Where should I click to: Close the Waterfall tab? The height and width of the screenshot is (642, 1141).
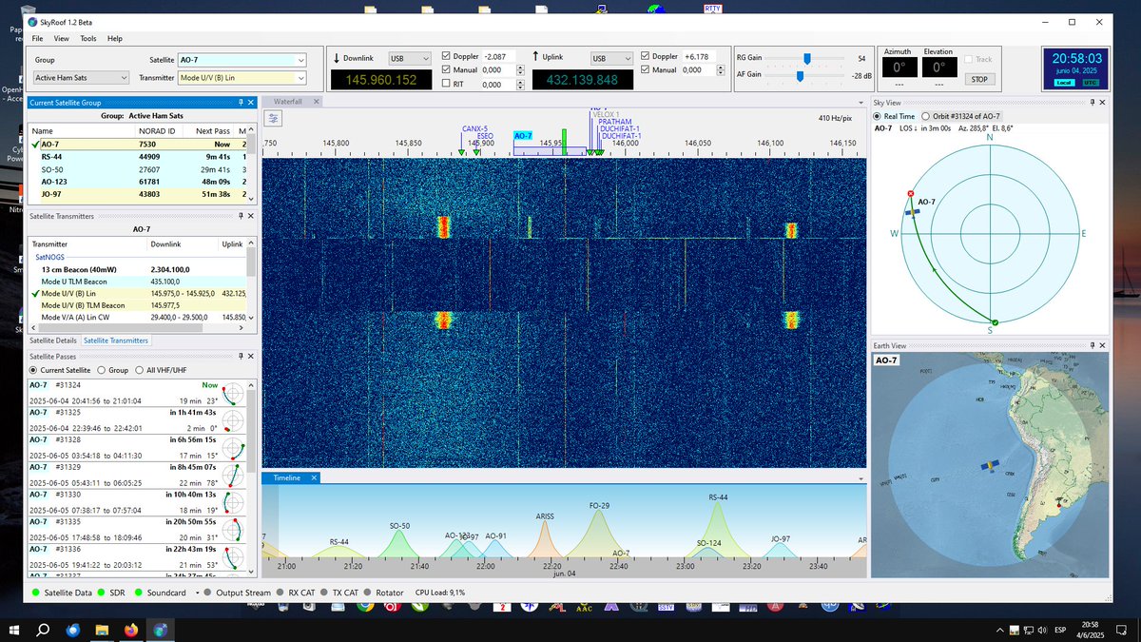click(x=317, y=101)
